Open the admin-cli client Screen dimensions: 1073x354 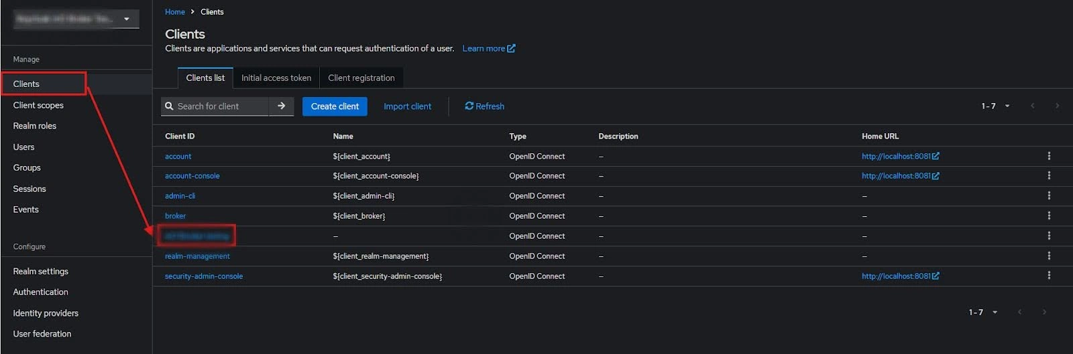point(180,195)
